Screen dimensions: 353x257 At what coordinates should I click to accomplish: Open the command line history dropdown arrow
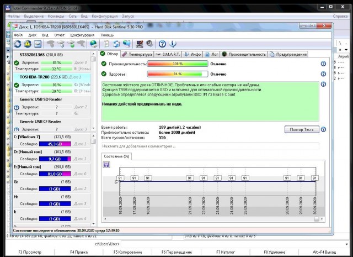346,244
